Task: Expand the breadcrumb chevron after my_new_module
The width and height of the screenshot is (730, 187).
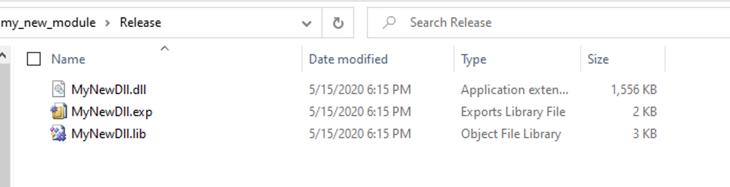Action: [107, 23]
